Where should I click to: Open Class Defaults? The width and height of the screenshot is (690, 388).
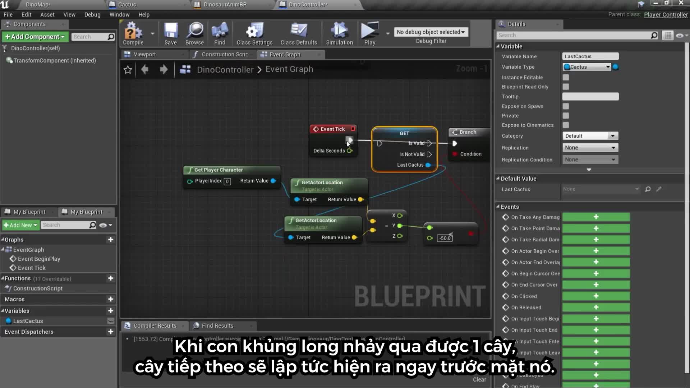tap(299, 33)
